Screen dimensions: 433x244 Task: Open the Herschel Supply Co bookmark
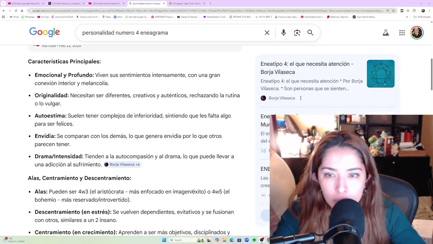pyautogui.click(x=137, y=17)
